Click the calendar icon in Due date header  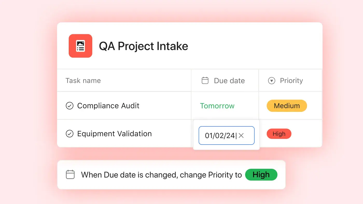tap(205, 80)
